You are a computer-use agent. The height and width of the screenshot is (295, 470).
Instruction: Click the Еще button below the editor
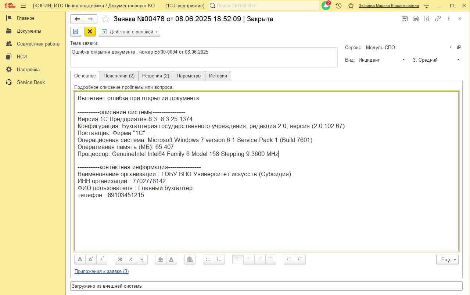pyautogui.click(x=447, y=259)
